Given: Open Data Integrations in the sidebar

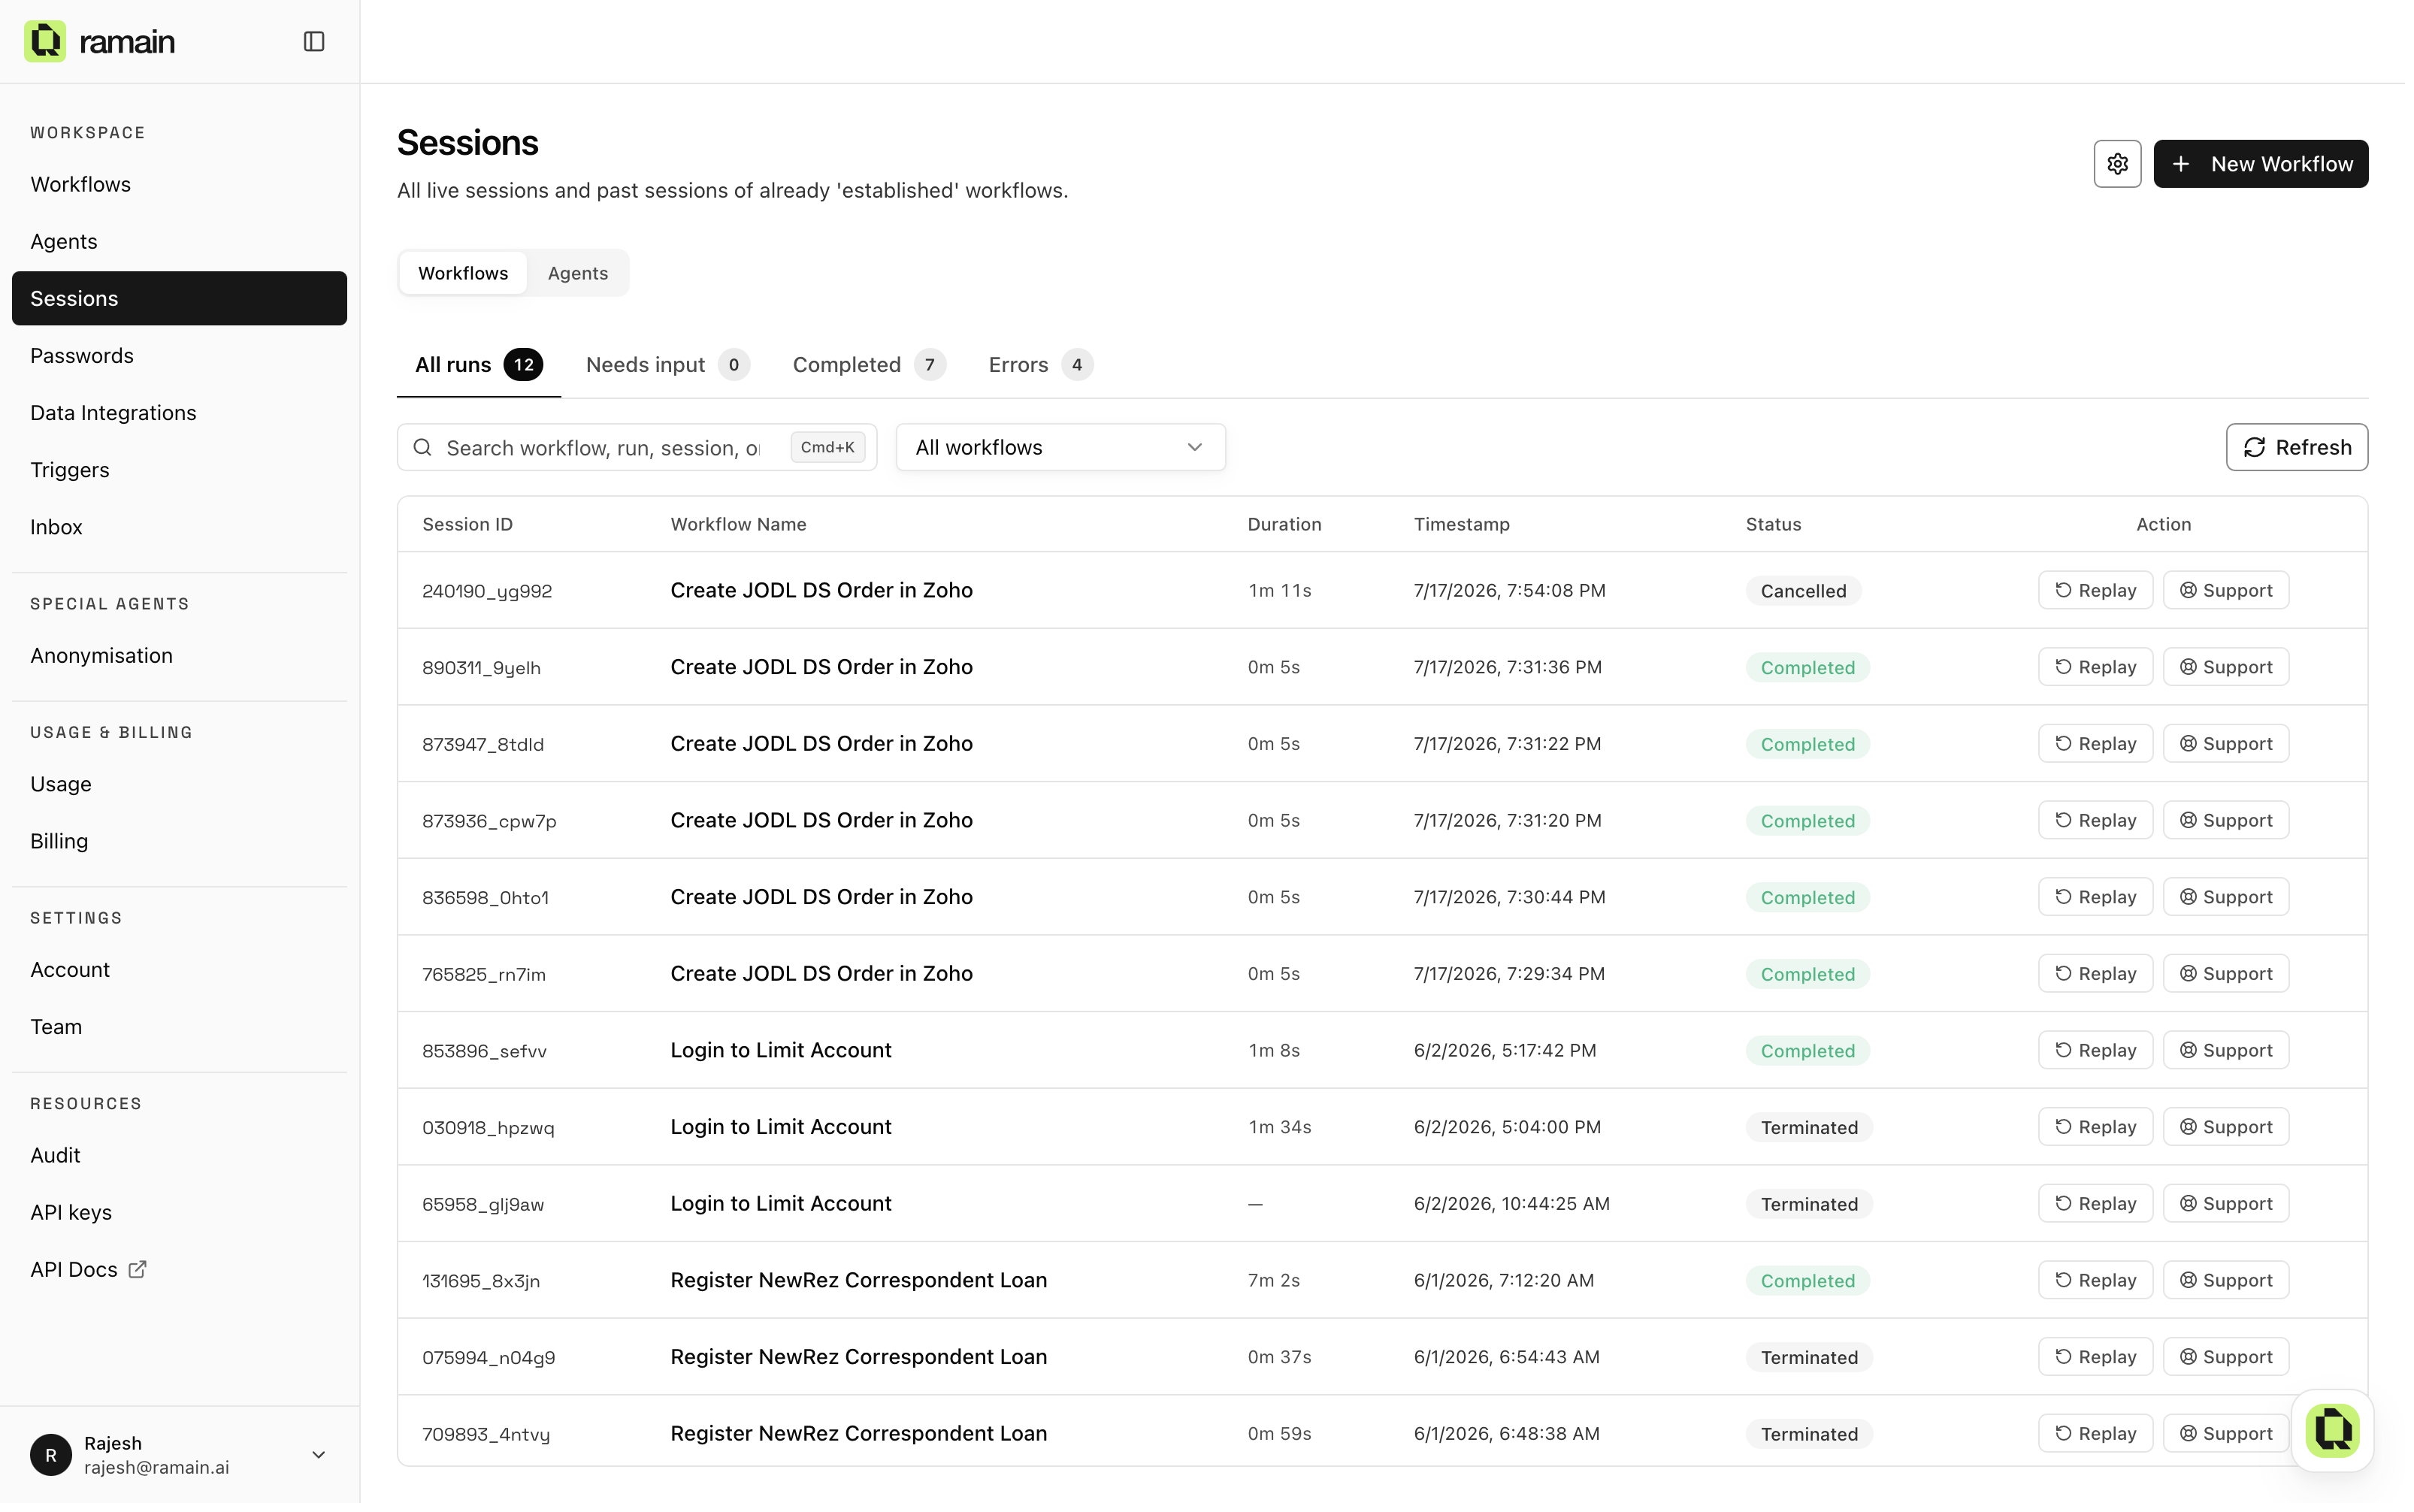Looking at the screenshot, I should (179, 412).
